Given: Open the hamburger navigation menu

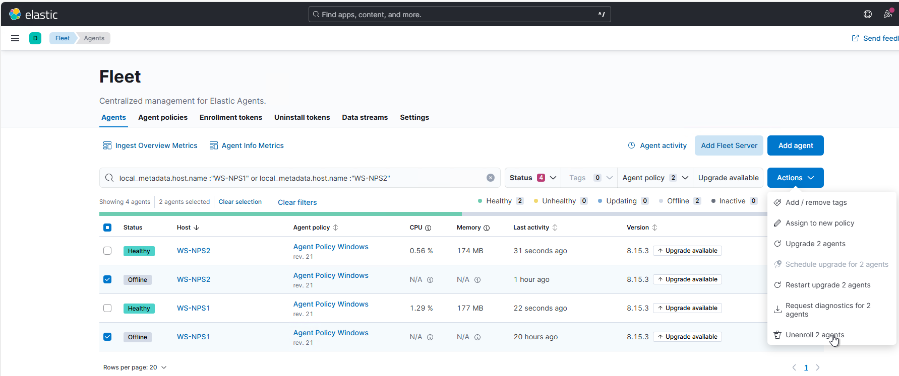Looking at the screenshot, I should (x=15, y=38).
